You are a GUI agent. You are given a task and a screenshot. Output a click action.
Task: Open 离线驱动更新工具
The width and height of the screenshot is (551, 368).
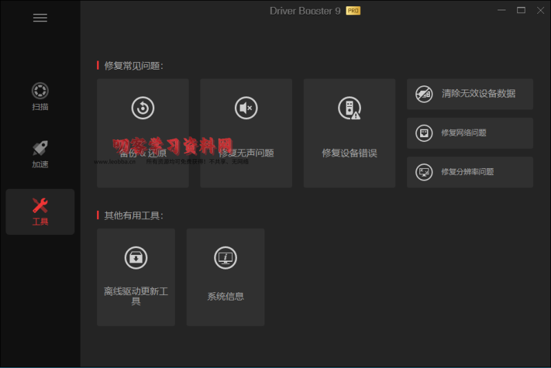click(136, 277)
